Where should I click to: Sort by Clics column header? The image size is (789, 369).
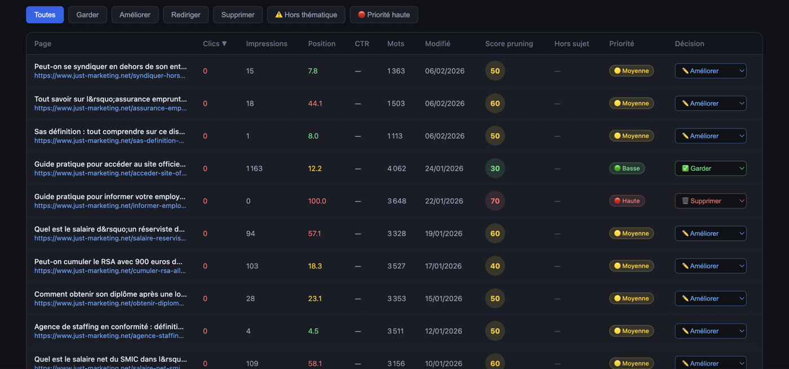[215, 43]
